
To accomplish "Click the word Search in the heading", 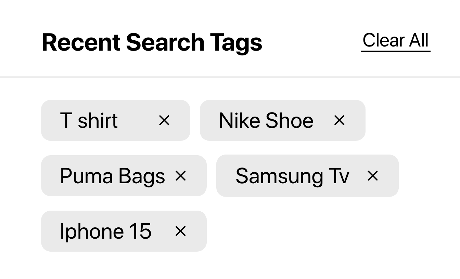I will (165, 42).
